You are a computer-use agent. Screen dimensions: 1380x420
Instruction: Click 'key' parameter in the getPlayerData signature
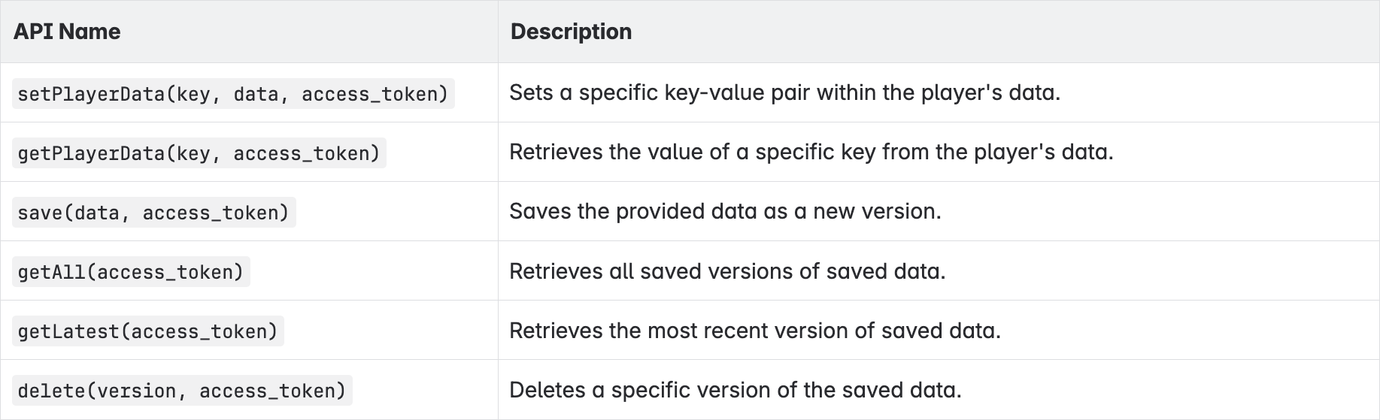point(193,153)
